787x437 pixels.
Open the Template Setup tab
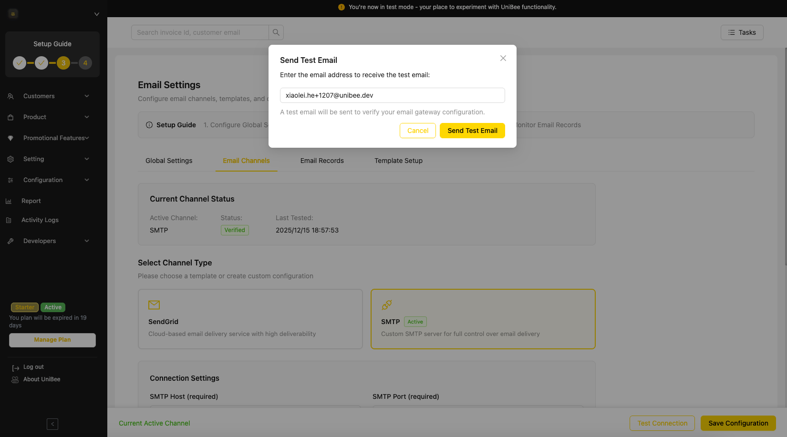[x=398, y=161]
